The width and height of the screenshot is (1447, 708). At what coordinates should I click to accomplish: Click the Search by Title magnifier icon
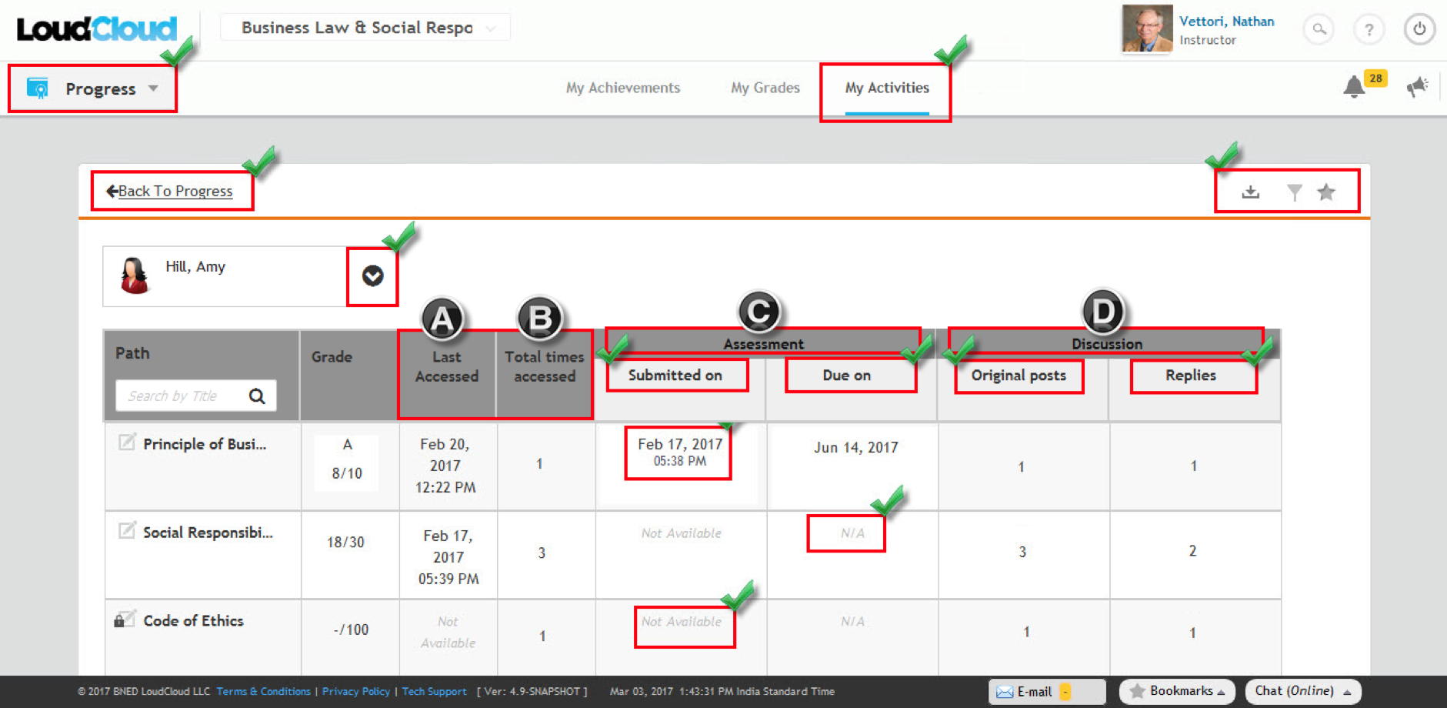257,396
